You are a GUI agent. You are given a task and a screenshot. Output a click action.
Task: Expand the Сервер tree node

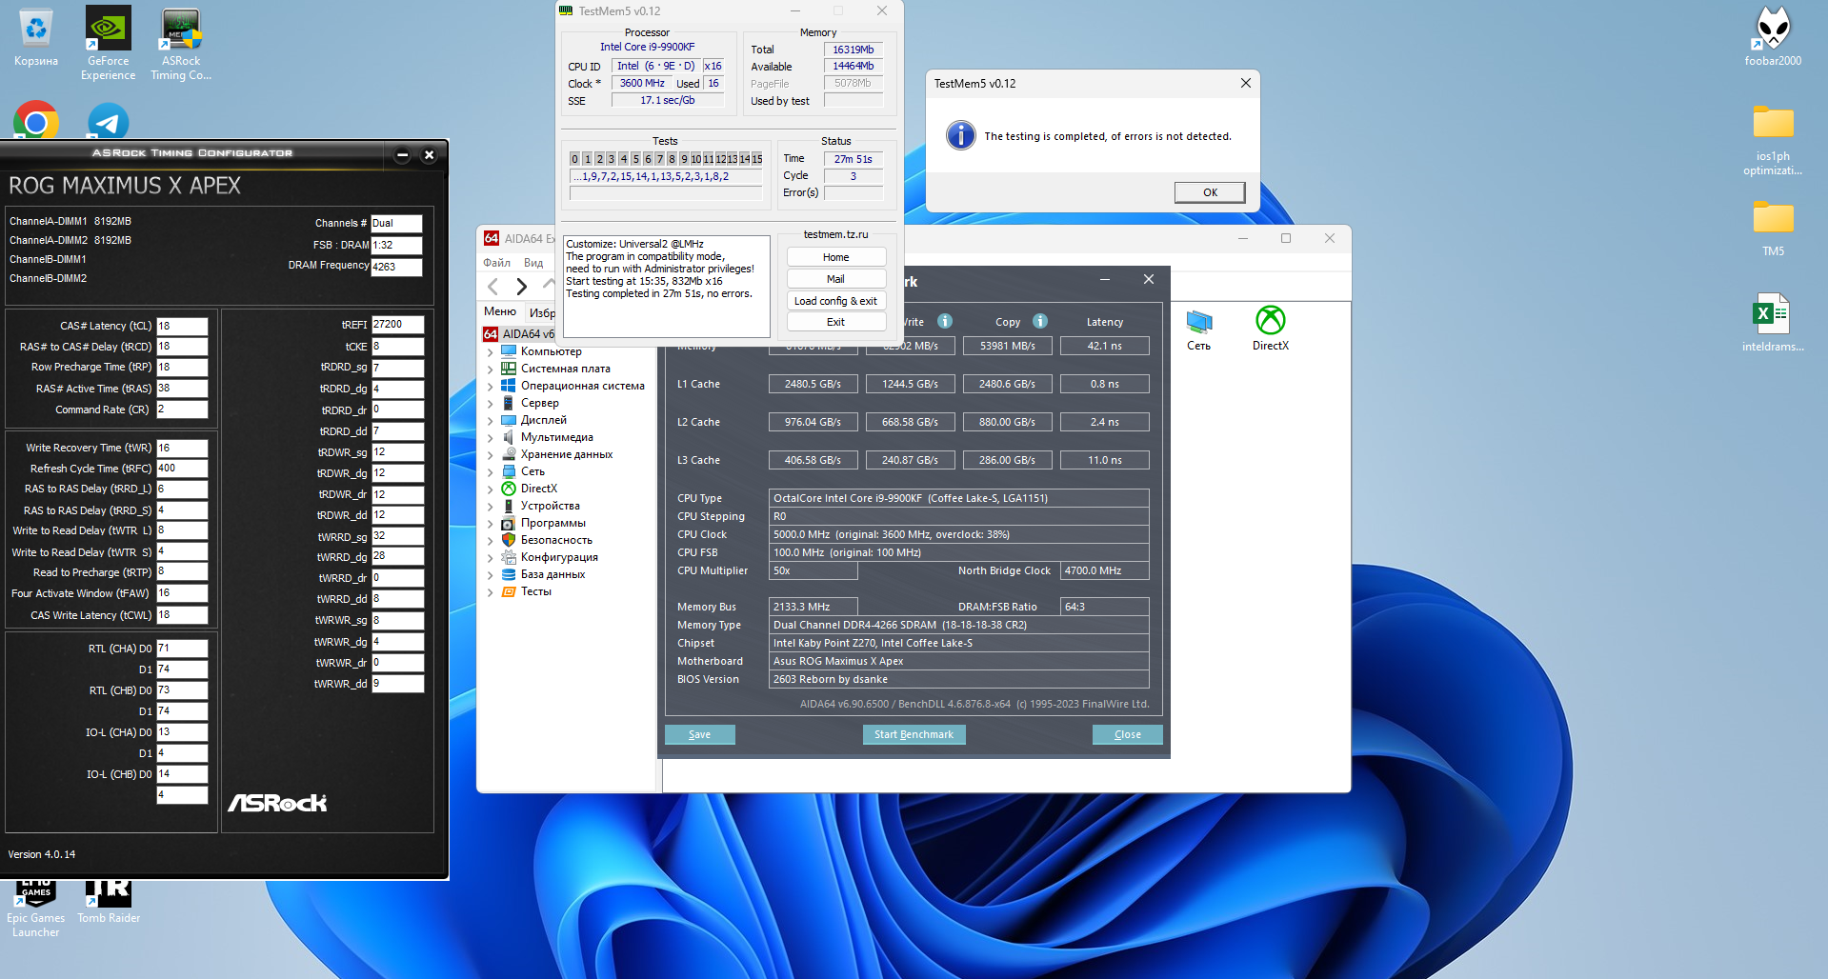click(x=491, y=403)
